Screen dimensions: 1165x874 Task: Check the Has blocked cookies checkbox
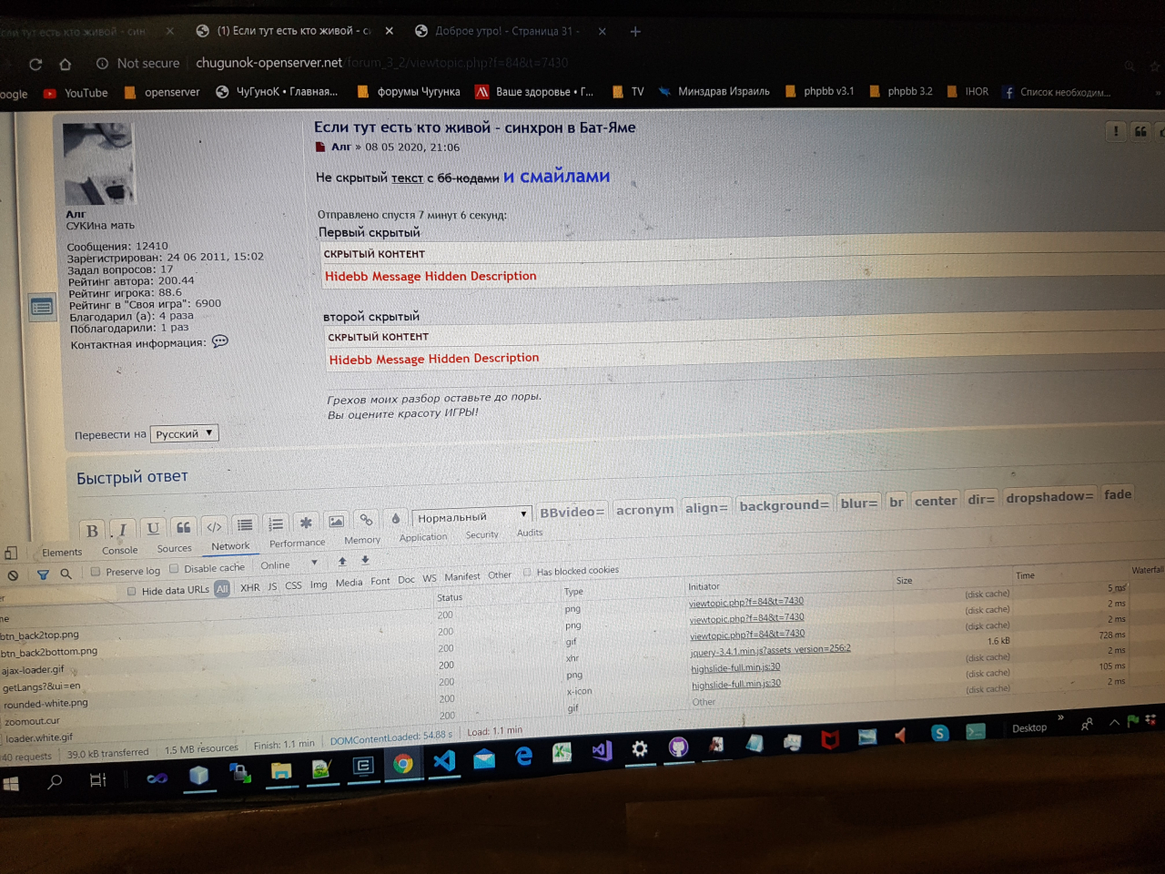coord(527,573)
